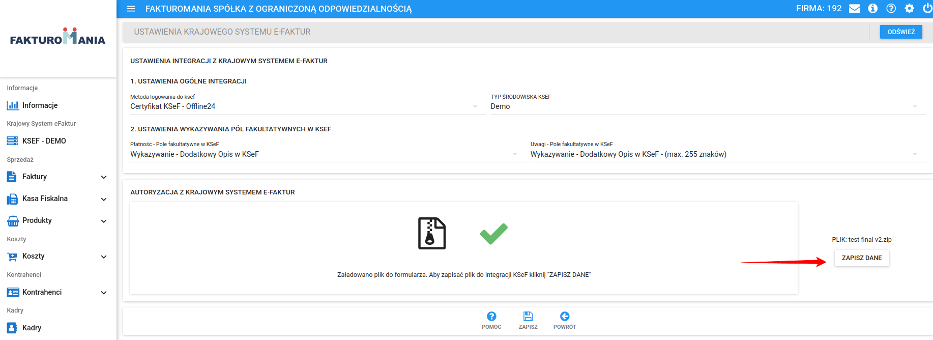Click the Koszty shopping cart icon
The height and width of the screenshot is (340, 933).
click(12, 257)
